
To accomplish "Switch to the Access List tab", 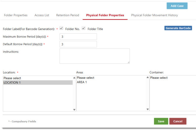I will tap(42, 15).
